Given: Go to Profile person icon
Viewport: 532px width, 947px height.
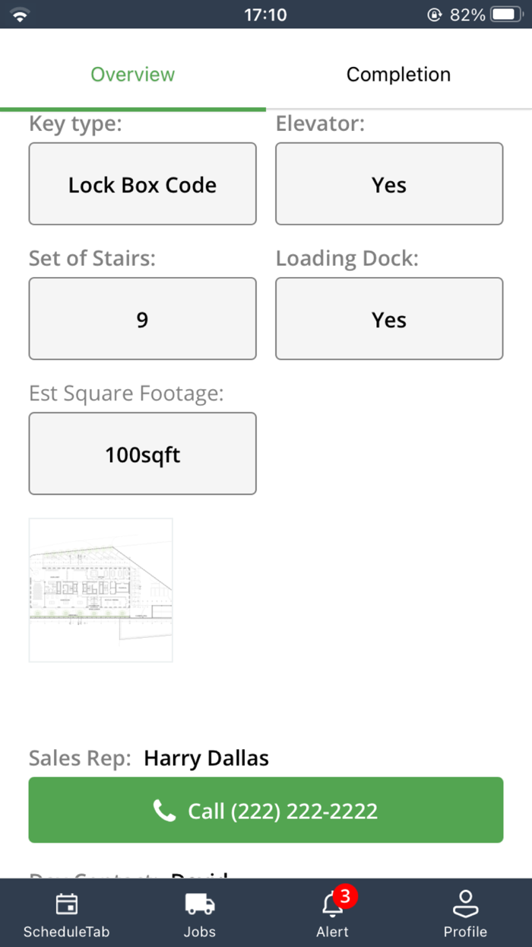Looking at the screenshot, I should click(465, 904).
